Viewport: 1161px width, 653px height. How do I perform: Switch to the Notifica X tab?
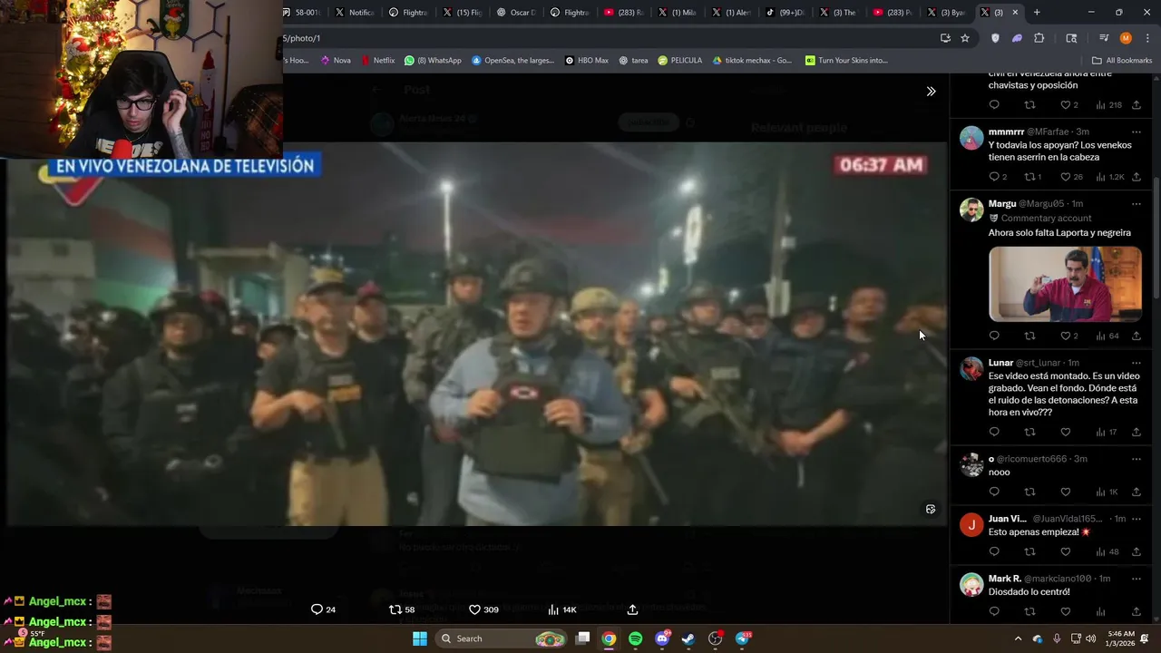[355, 12]
